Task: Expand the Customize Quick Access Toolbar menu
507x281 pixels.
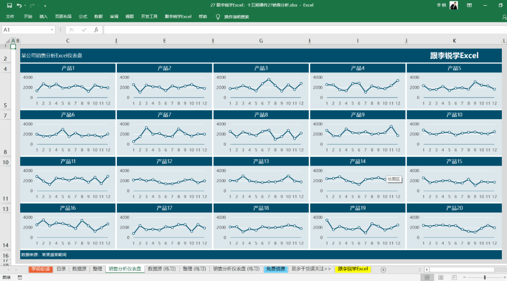Action: coord(45,5)
